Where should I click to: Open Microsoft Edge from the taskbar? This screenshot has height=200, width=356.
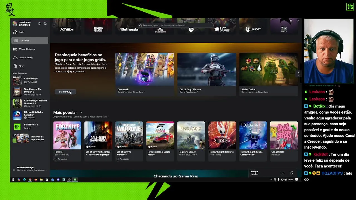(x=24, y=180)
